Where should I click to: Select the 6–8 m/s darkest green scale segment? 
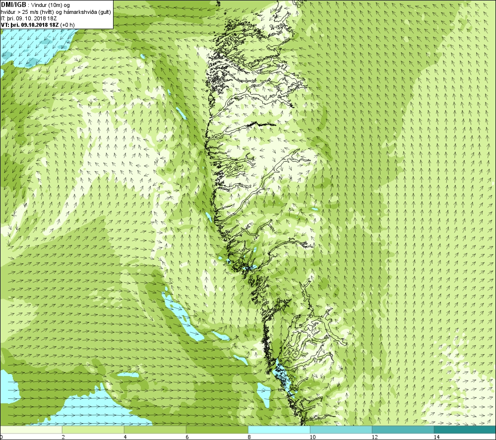coord(217,430)
